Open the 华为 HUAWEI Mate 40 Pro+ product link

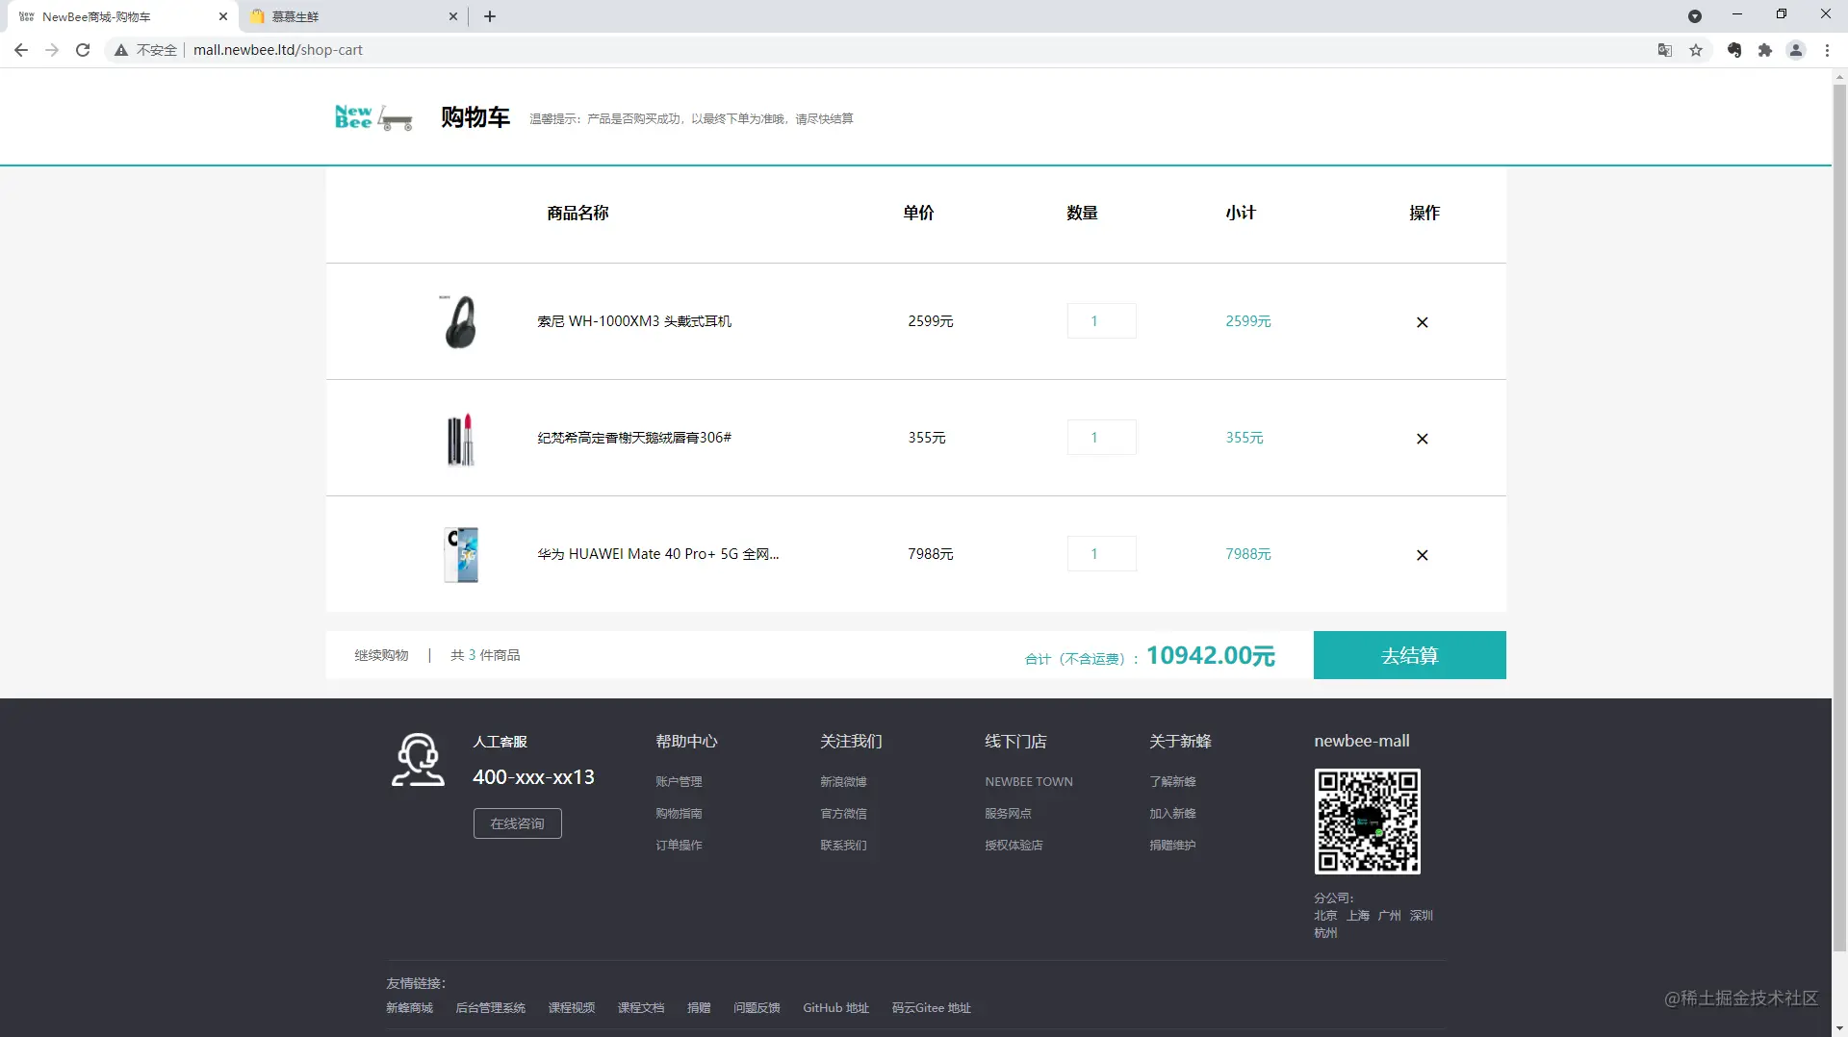point(658,554)
